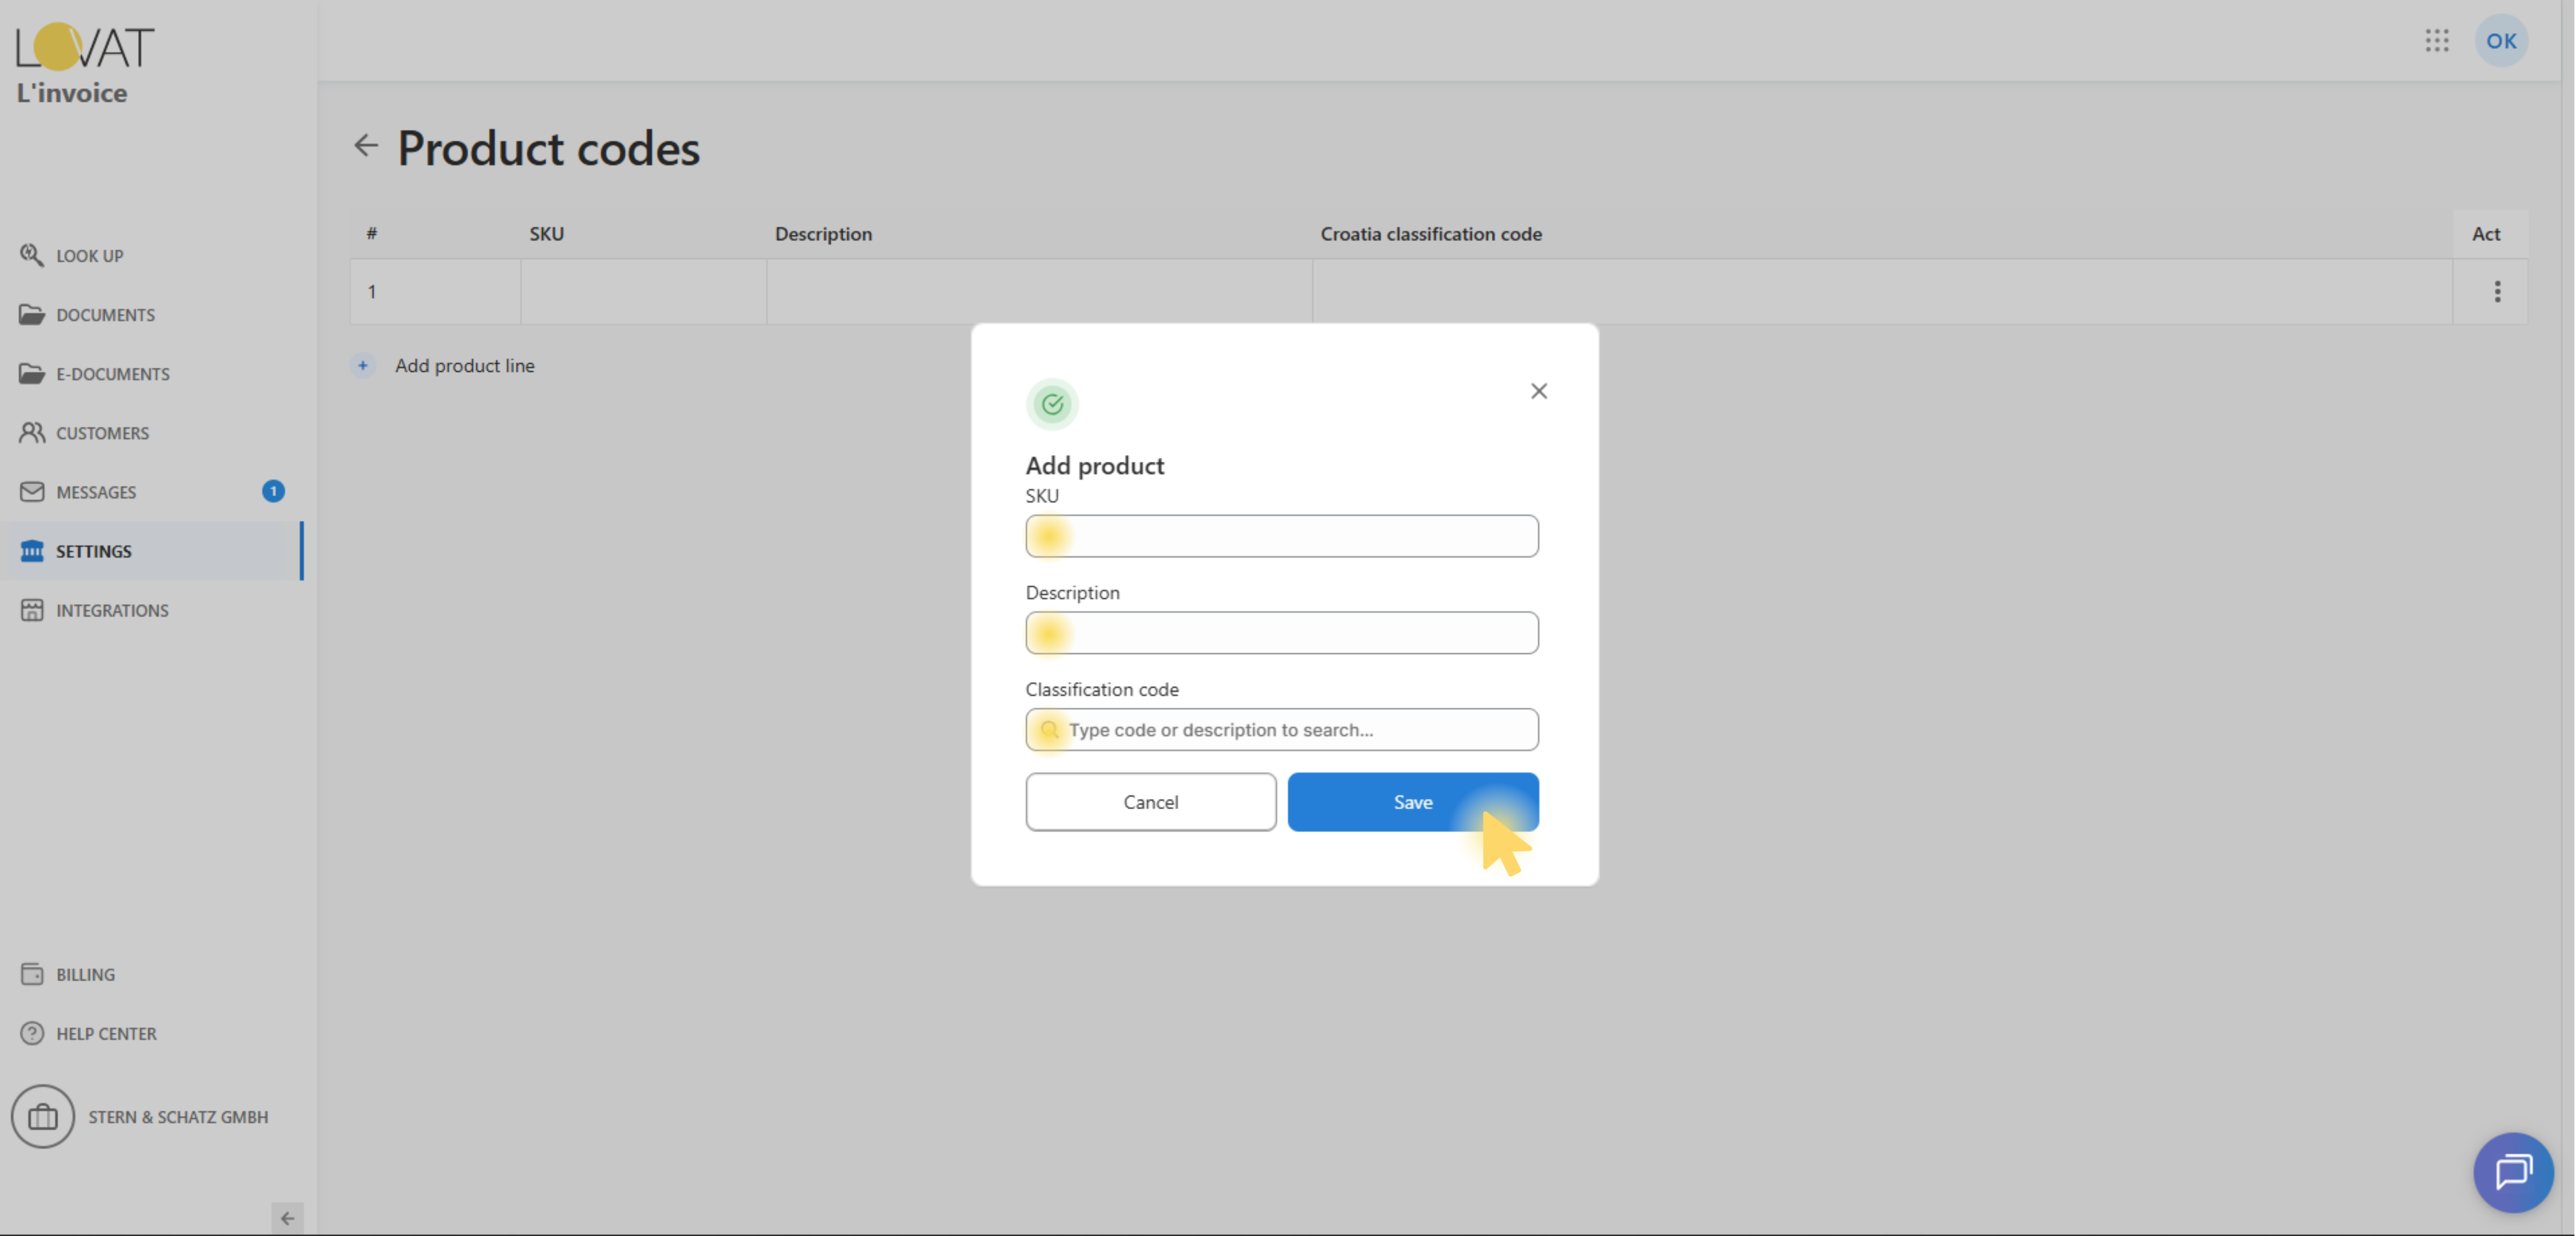This screenshot has height=1236, width=2576.
Task: Select Integrations in sidebar
Action: 112,610
